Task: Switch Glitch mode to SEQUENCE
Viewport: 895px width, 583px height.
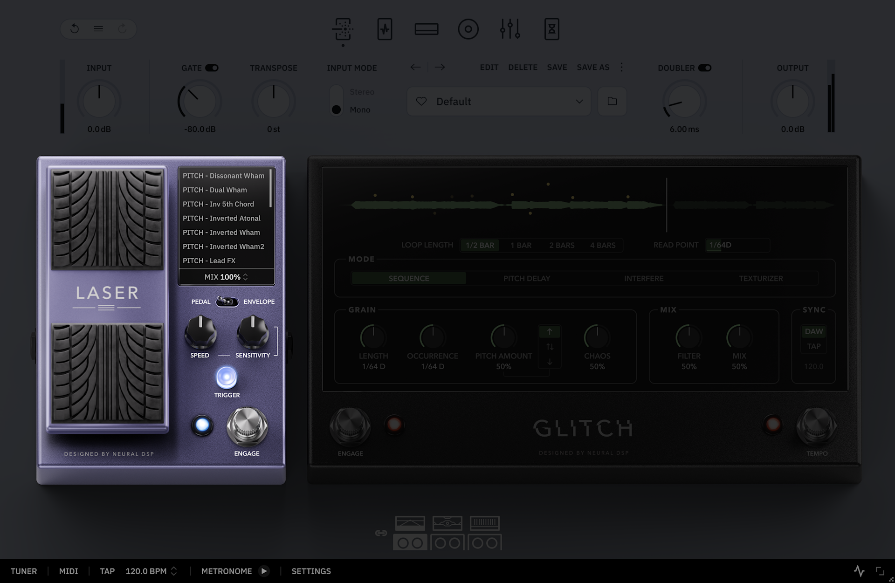Action: (x=409, y=278)
